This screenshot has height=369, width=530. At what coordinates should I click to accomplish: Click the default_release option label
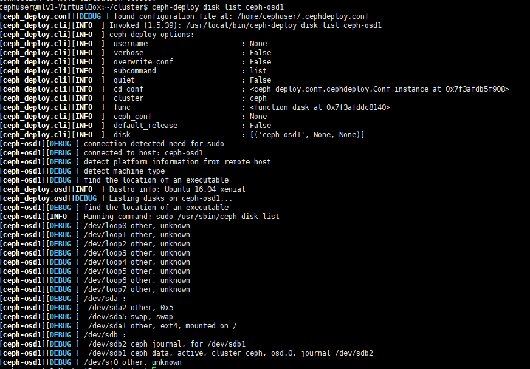(x=145, y=126)
